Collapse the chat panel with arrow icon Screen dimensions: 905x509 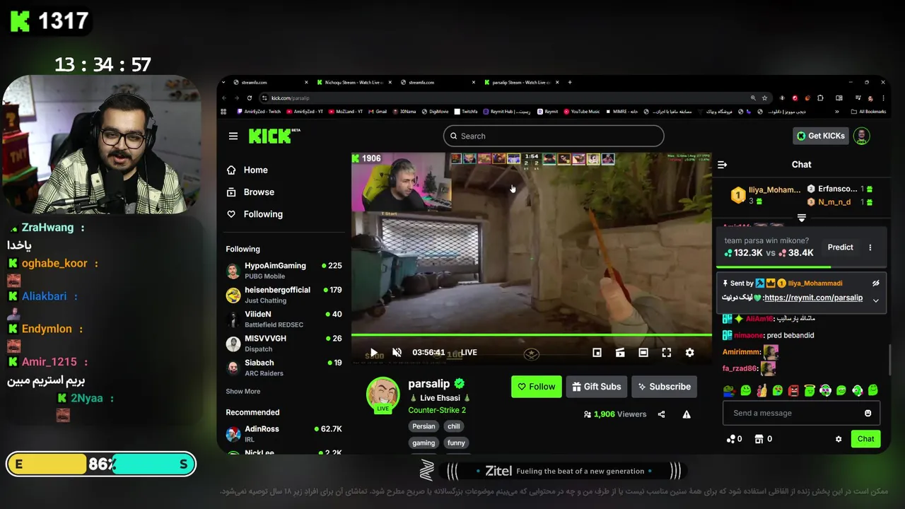[x=722, y=165]
